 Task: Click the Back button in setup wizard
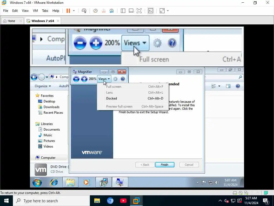(145, 165)
